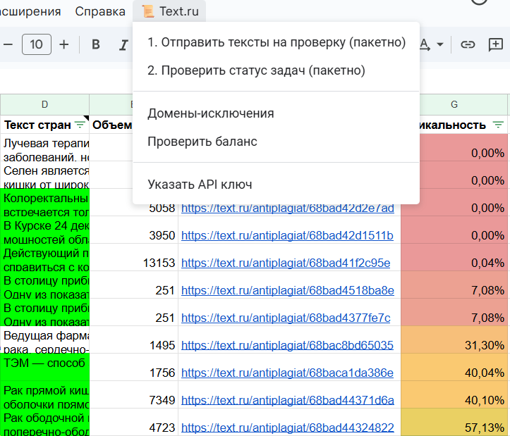Select cell showing 31,30%

click(x=454, y=340)
